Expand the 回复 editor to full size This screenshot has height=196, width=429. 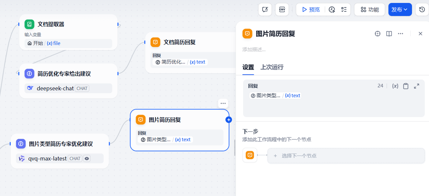click(417, 86)
